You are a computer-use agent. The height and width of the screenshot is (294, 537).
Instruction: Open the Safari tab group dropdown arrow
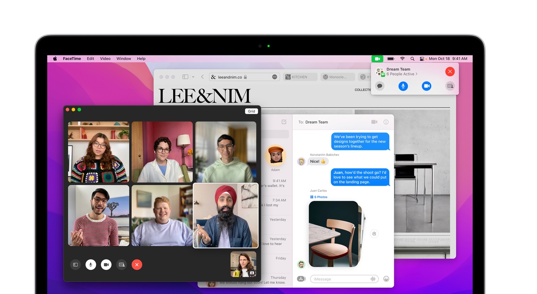193,77
